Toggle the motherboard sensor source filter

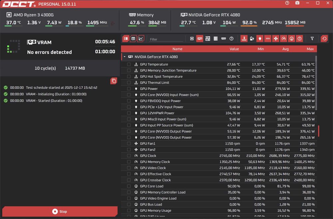[x=208, y=39]
